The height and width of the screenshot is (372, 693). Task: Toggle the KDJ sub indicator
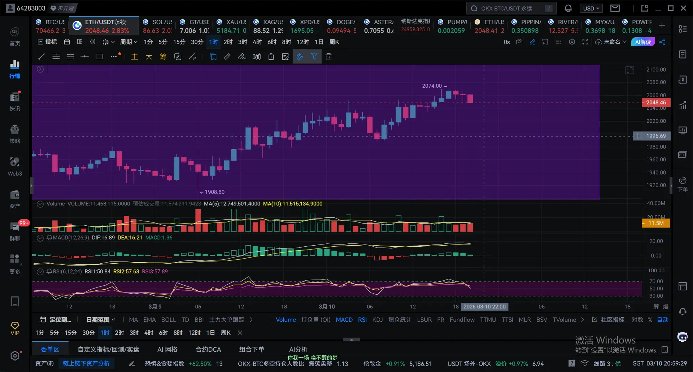coord(378,320)
